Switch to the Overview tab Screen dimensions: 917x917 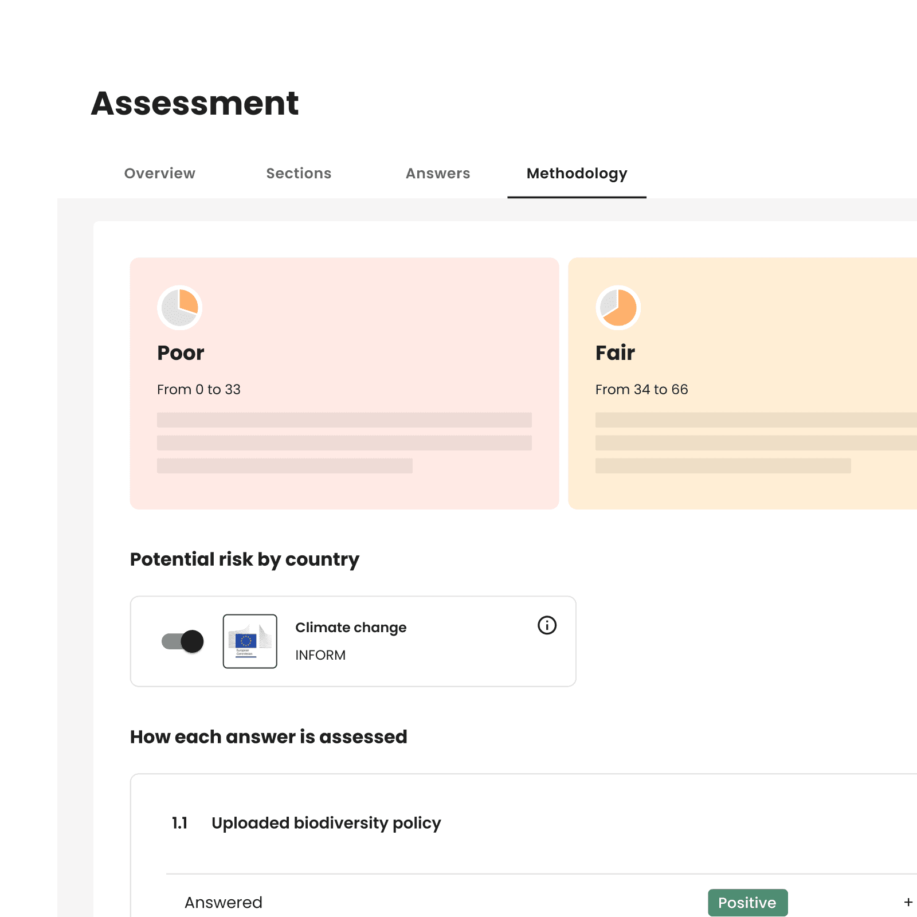[159, 173]
